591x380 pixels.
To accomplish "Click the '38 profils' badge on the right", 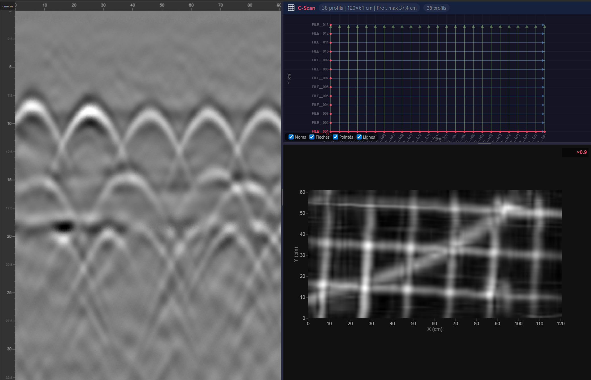I will pyautogui.click(x=436, y=8).
